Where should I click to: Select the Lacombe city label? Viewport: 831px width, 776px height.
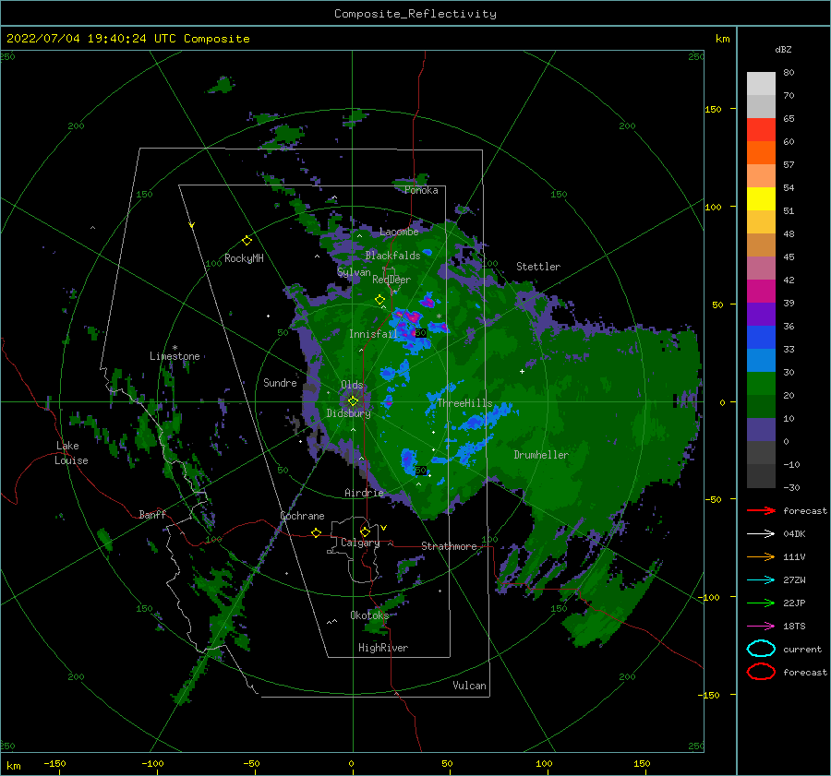[x=399, y=232]
